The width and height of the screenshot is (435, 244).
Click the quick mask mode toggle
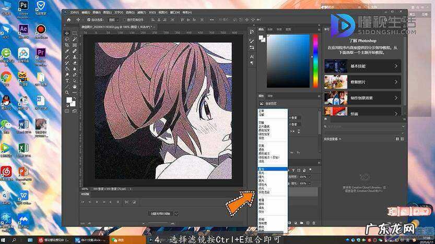[67, 111]
